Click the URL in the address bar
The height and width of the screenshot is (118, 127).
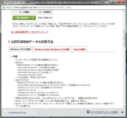[x=38, y=7]
